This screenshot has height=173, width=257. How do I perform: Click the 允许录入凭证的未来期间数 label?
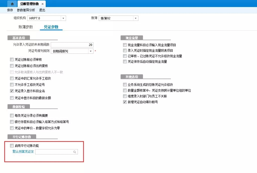31,44
